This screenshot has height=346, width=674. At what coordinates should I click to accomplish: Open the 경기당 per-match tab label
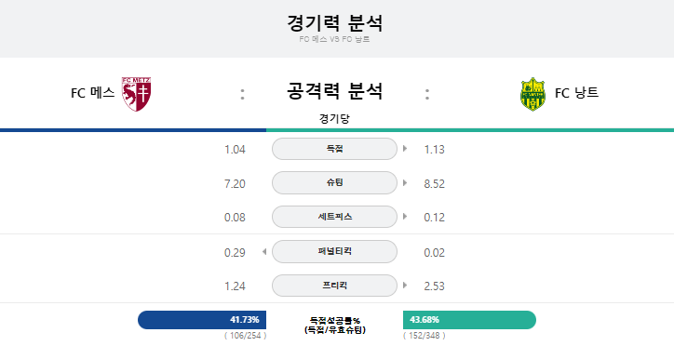pyautogui.click(x=334, y=118)
